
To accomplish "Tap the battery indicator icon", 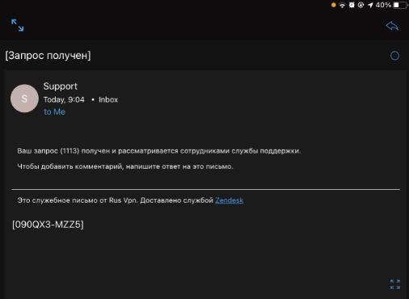I will (x=400, y=5).
